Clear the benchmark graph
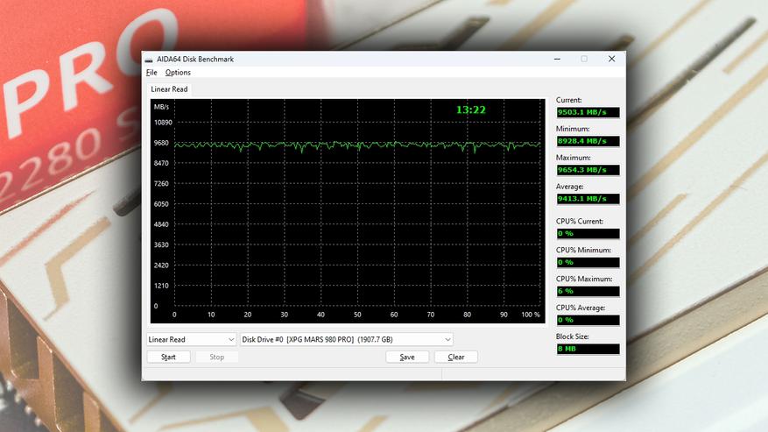Viewport: 768px width, 432px height. 456,357
